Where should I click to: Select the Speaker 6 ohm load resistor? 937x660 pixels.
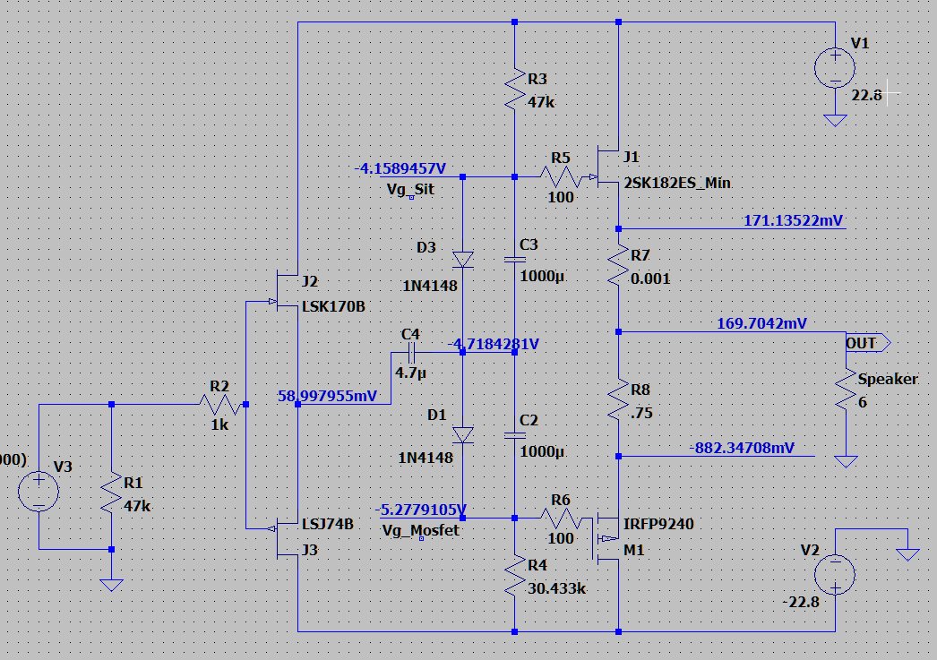846,389
